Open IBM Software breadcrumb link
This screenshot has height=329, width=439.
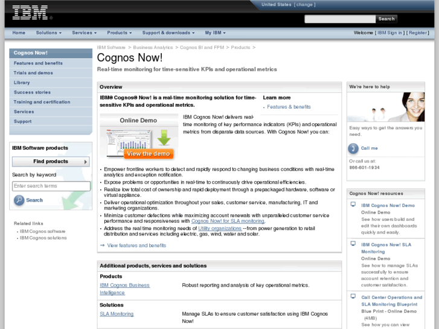[x=111, y=47]
